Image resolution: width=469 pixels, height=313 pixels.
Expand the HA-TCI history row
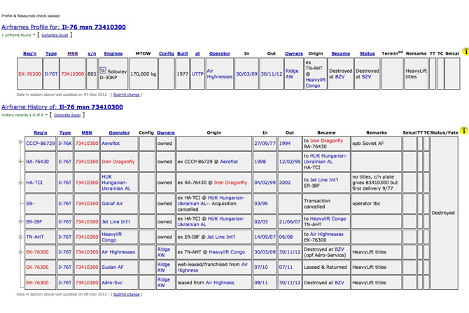[x=20, y=183]
